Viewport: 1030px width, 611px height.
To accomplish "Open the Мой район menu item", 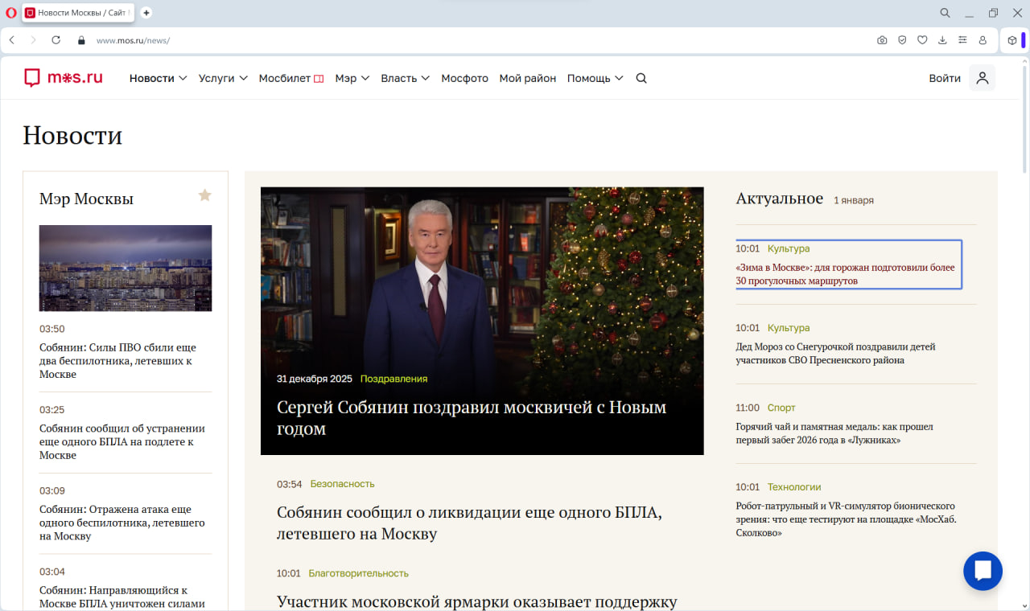I will coord(527,78).
